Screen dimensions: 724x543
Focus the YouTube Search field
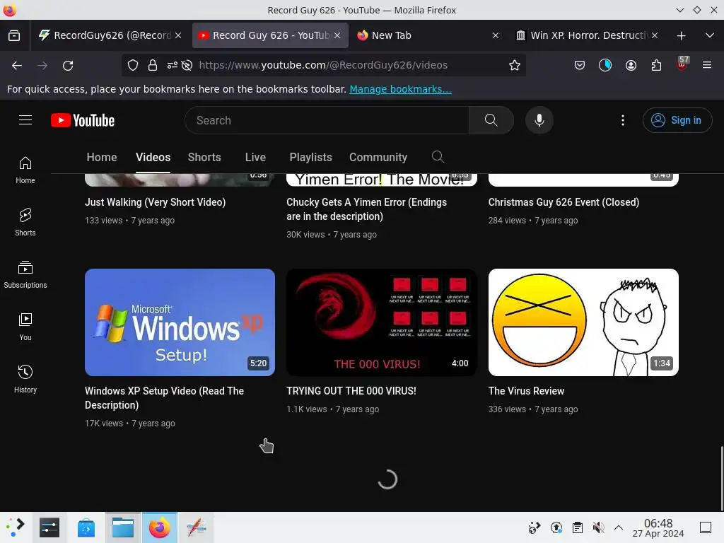(327, 120)
